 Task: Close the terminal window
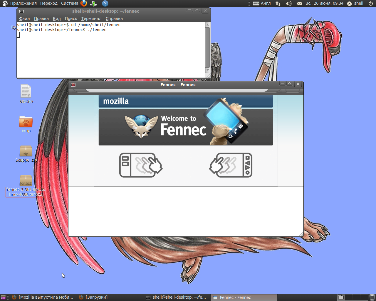205,11
